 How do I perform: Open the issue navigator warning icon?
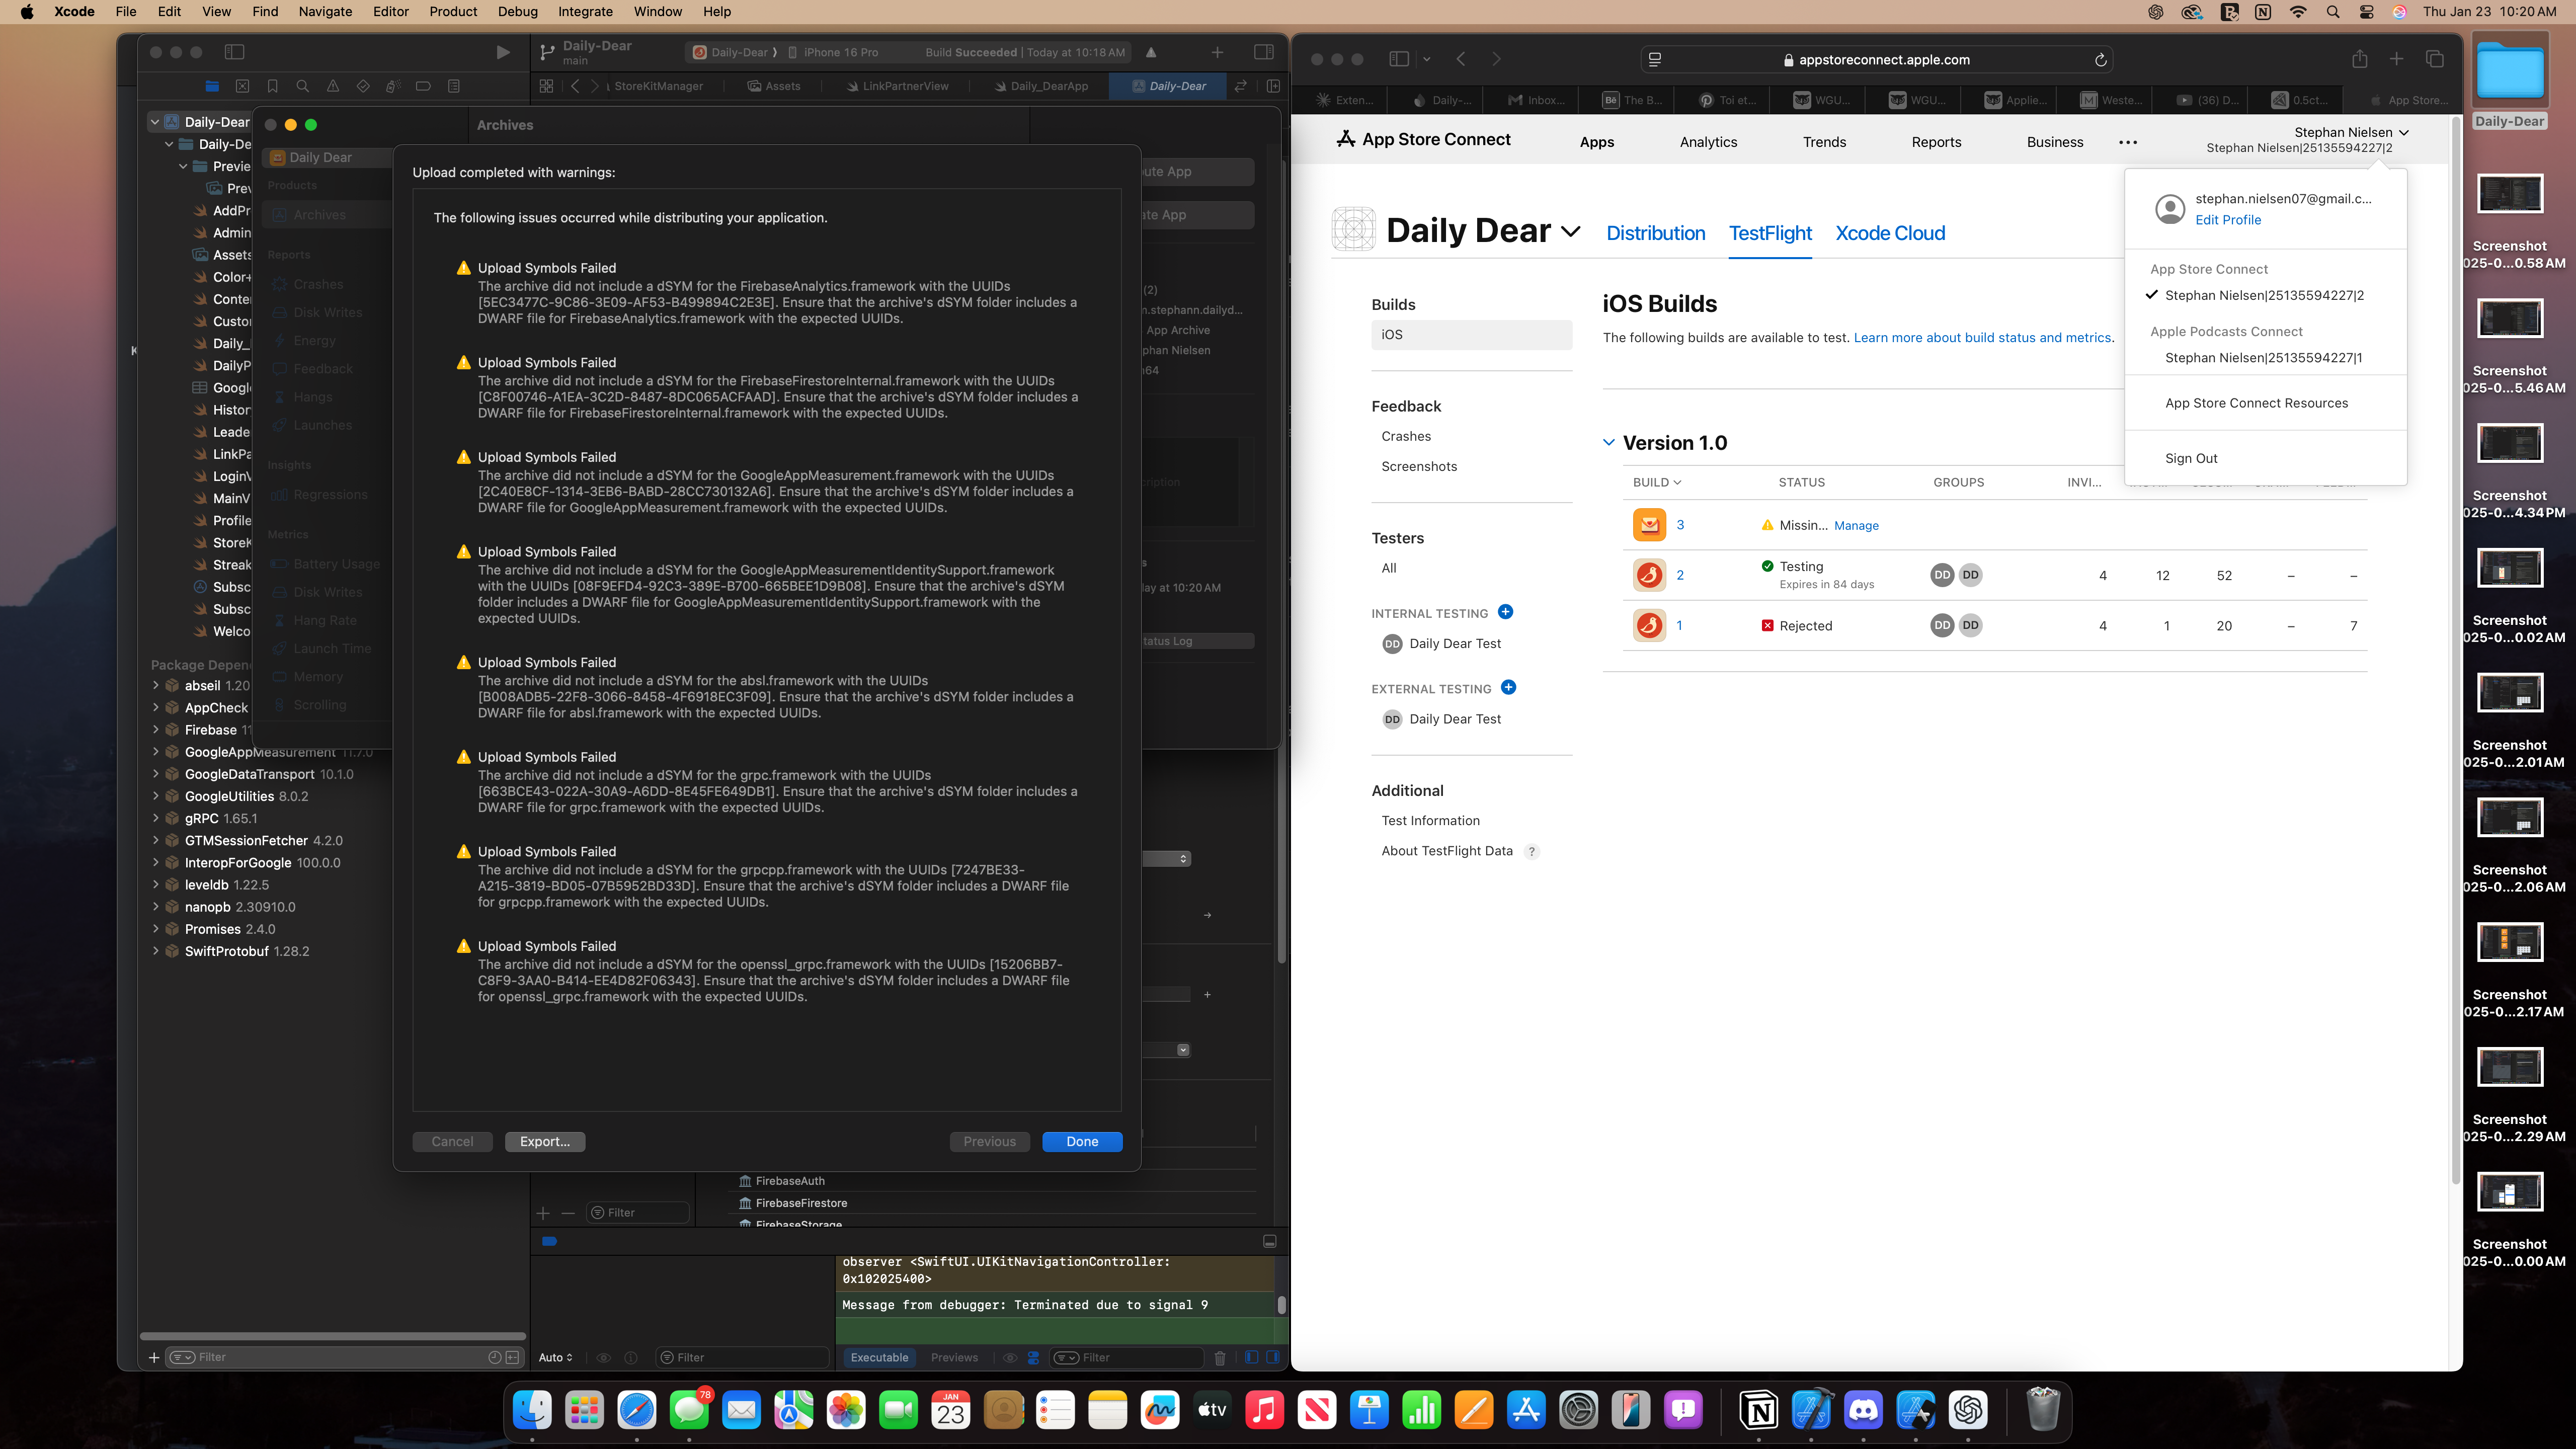point(333,86)
